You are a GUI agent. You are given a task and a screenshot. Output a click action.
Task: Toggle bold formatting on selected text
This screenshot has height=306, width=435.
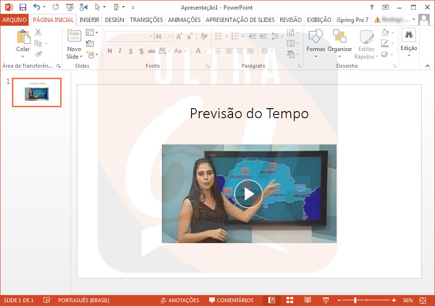[x=109, y=51]
